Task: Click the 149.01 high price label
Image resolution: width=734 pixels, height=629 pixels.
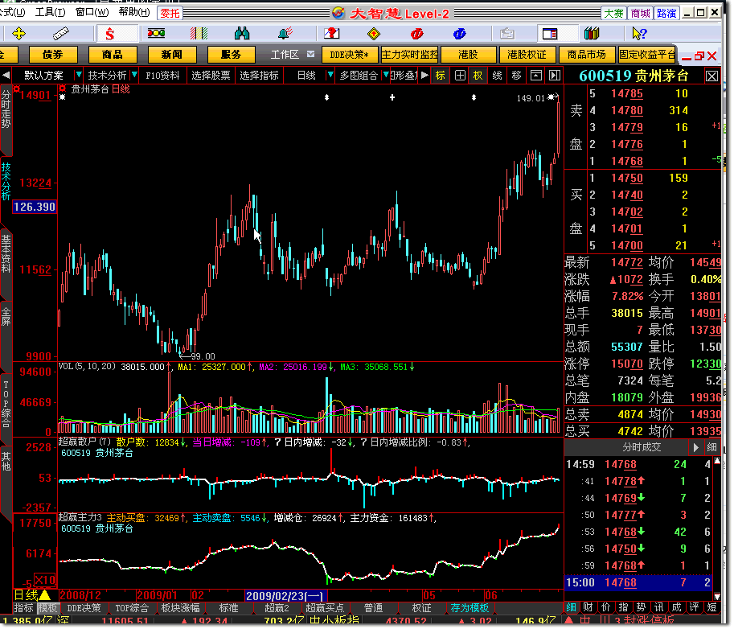Action: point(531,98)
